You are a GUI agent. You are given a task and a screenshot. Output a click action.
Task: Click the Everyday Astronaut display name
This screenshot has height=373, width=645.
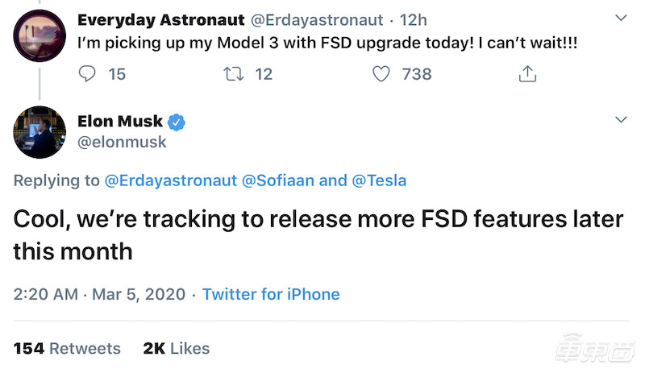pos(161,17)
